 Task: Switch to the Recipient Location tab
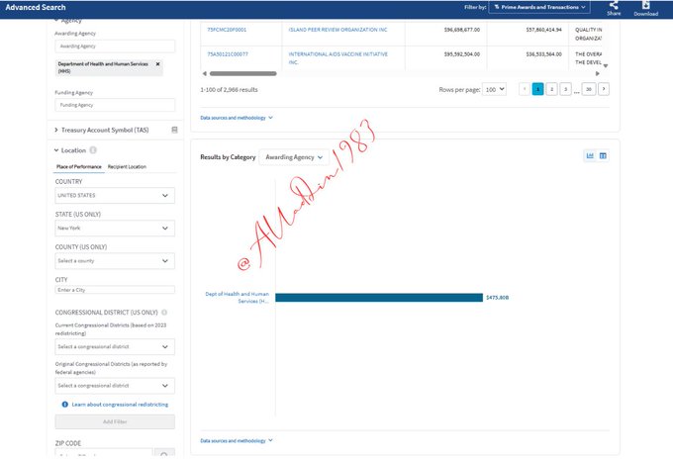click(127, 166)
